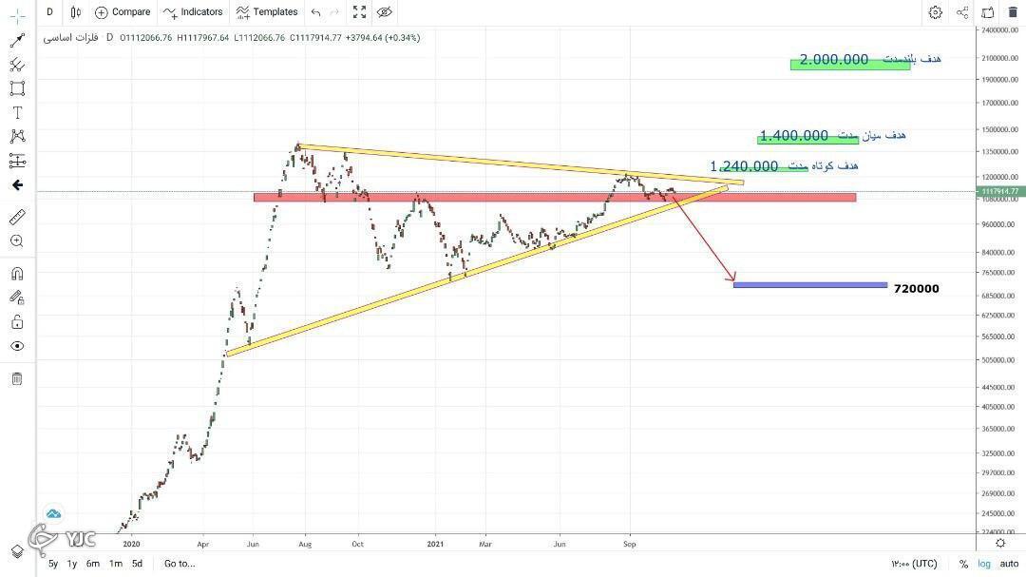Choose the rectangle shape tool
This screenshot has height=577, width=1026.
pos(17,88)
